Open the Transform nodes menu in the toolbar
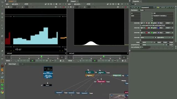177x99 pixels. click(x=2, y=32)
